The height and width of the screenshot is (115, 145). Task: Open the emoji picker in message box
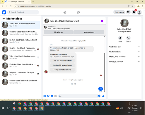click(x=99, y=96)
